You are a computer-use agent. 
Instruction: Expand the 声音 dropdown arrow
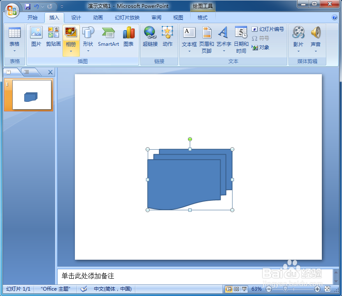[x=316, y=52]
